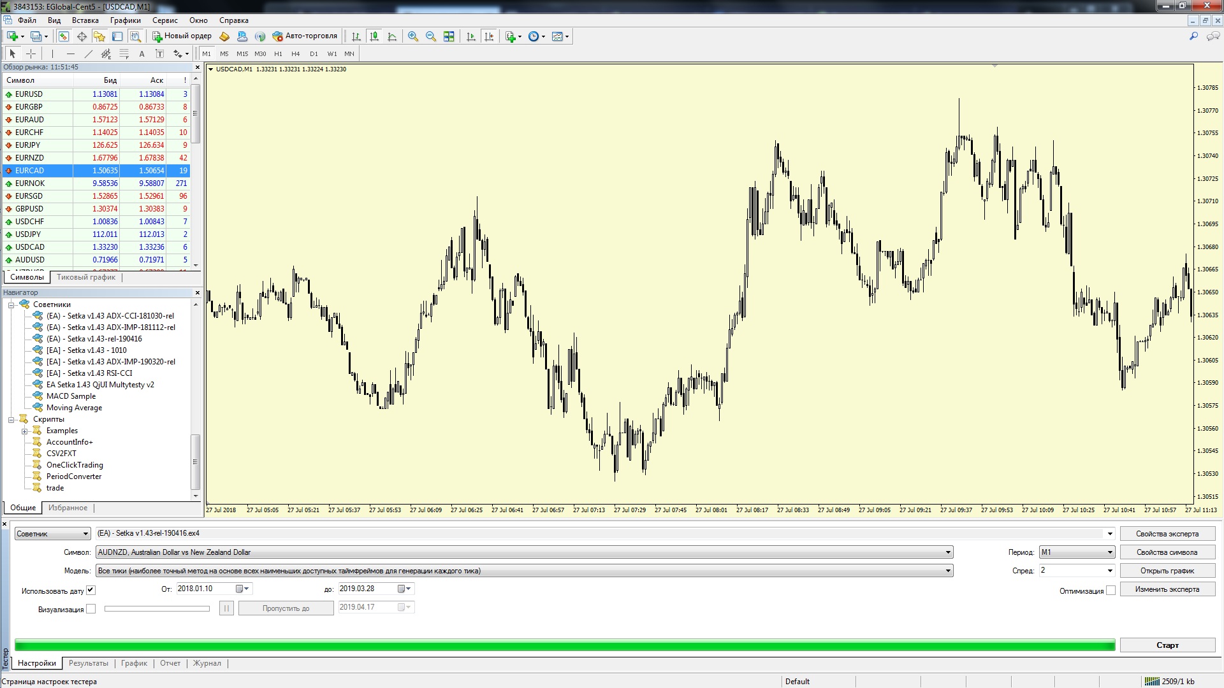Image resolution: width=1224 pixels, height=688 pixels.
Task: Switch to the 'Результаты' tester tab
Action: pos(89,663)
